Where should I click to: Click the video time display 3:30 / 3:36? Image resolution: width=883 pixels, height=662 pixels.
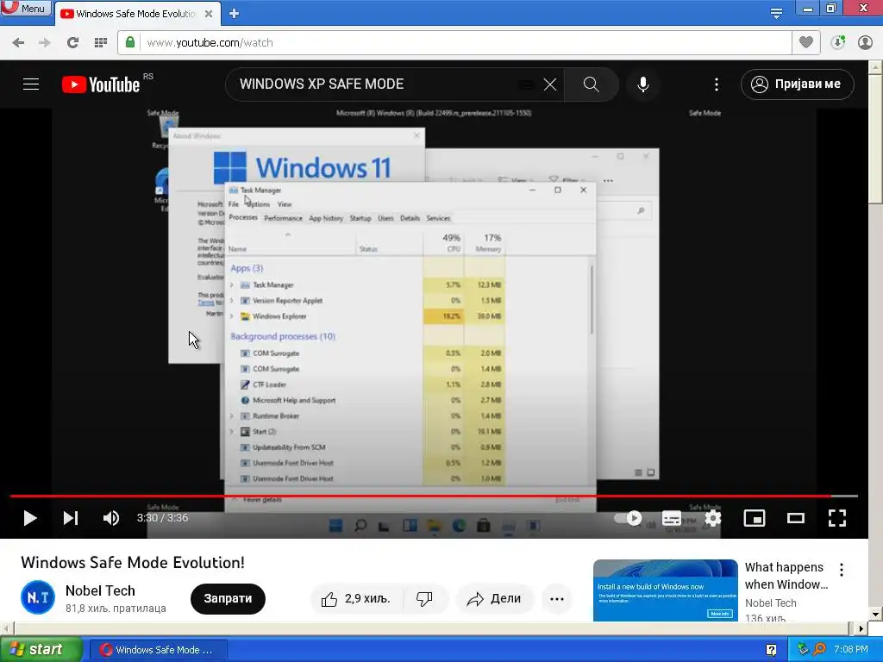[x=162, y=518]
